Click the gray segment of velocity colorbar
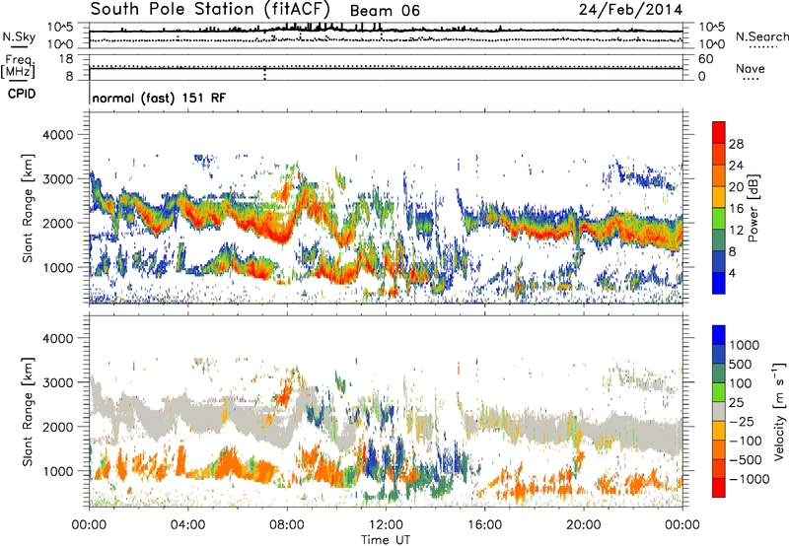Image resolution: width=789 pixels, height=546 pixels. coord(719,411)
